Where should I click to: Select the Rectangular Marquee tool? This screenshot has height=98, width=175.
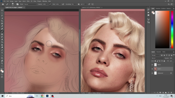coord(2,13)
